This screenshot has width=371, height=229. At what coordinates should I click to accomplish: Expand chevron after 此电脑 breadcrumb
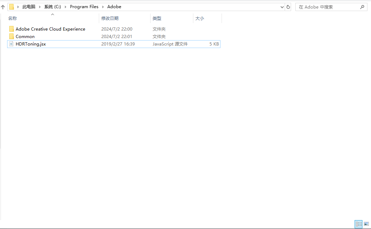(40, 7)
